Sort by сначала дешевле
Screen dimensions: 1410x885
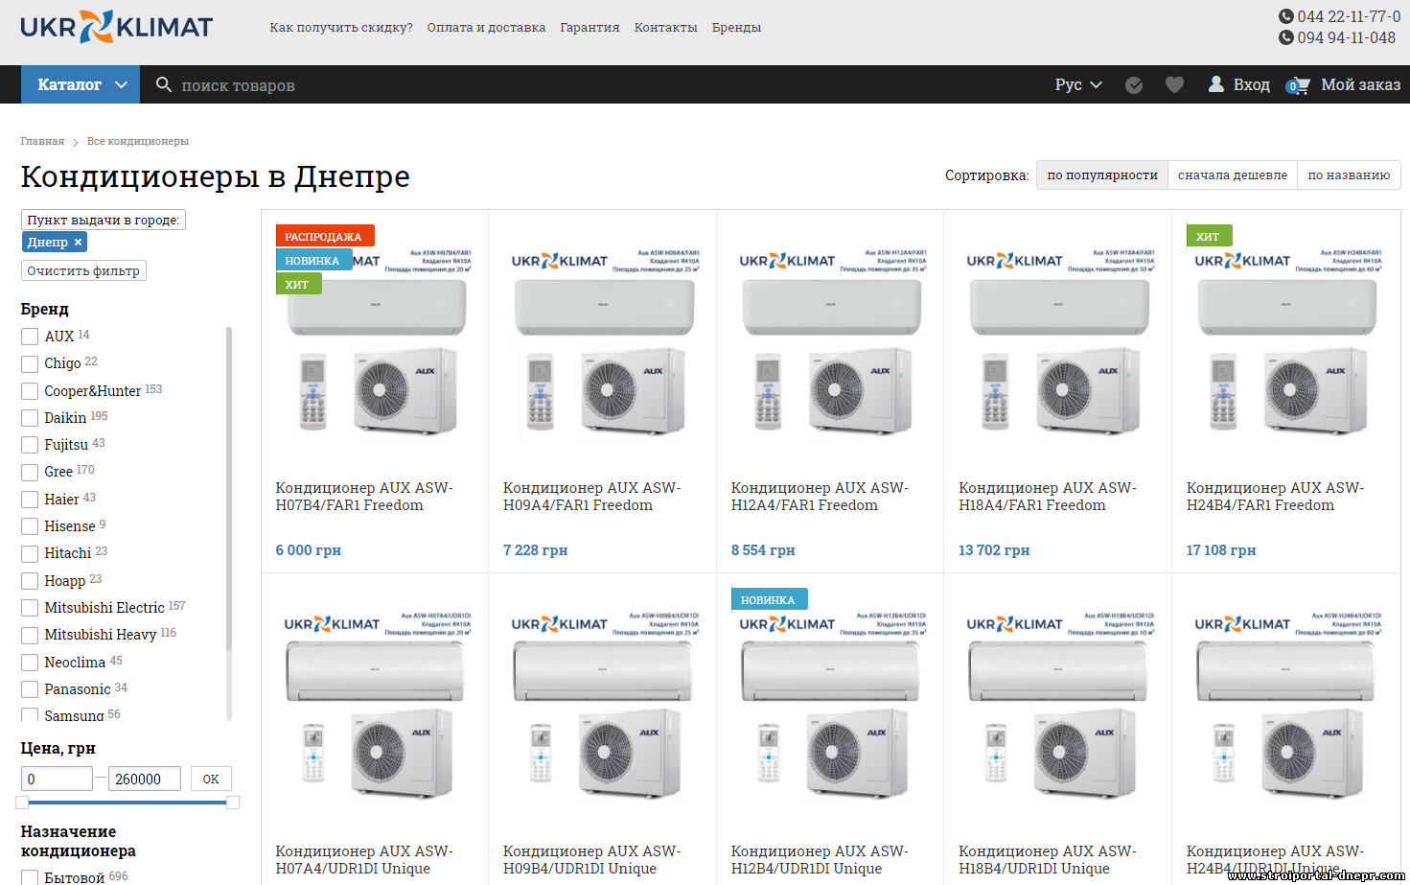[x=1233, y=175]
